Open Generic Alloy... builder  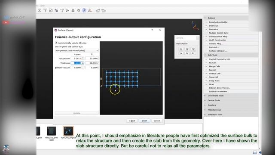pos(216,43)
